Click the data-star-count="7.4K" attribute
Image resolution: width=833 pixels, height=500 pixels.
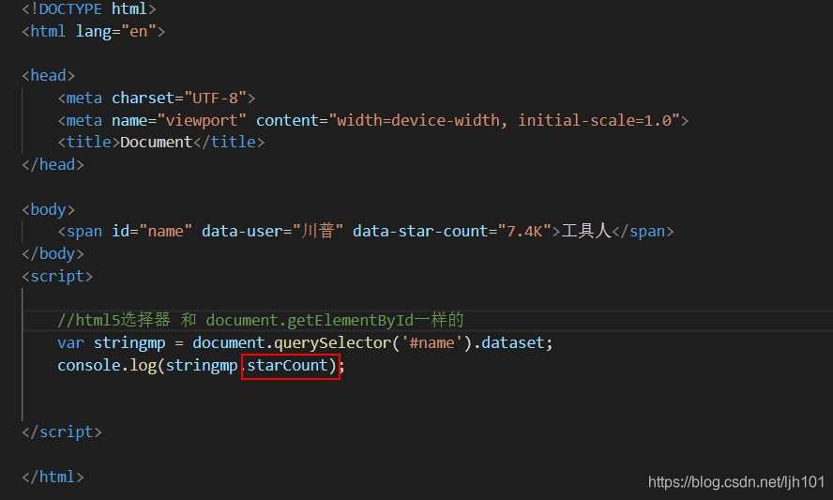(453, 232)
